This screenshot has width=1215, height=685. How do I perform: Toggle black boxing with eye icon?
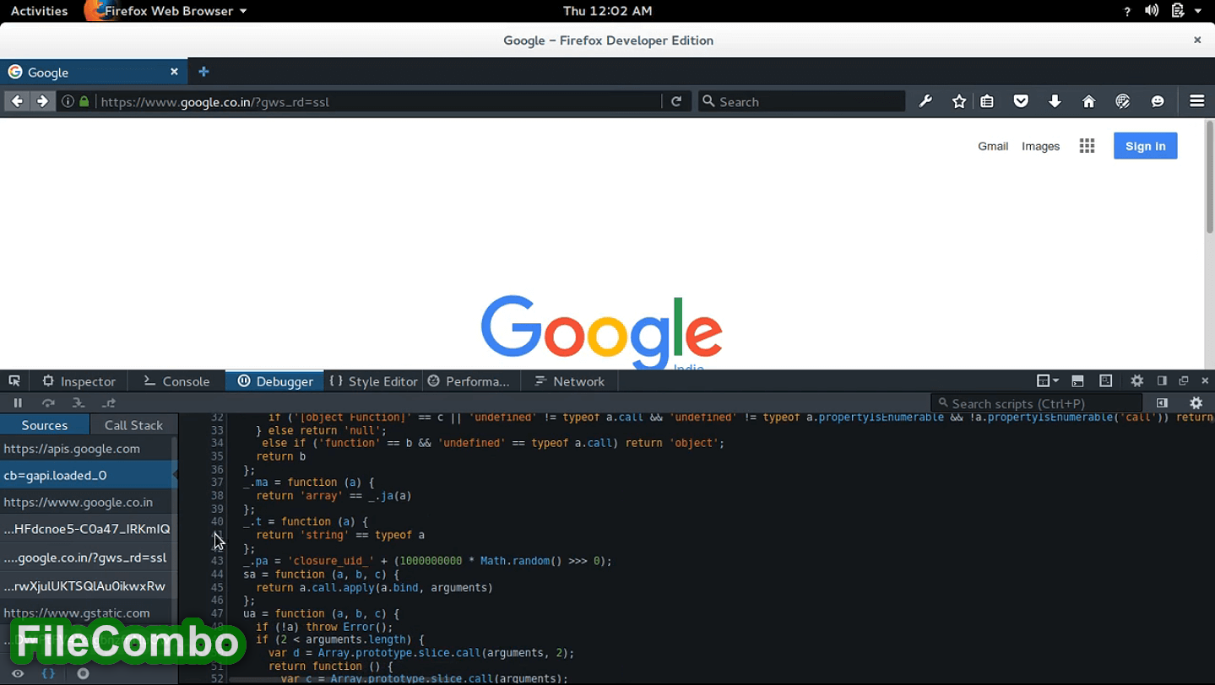(18, 674)
